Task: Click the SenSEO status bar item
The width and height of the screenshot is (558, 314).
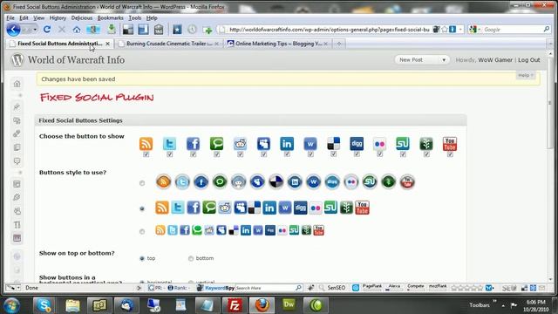Action: pos(337,288)
